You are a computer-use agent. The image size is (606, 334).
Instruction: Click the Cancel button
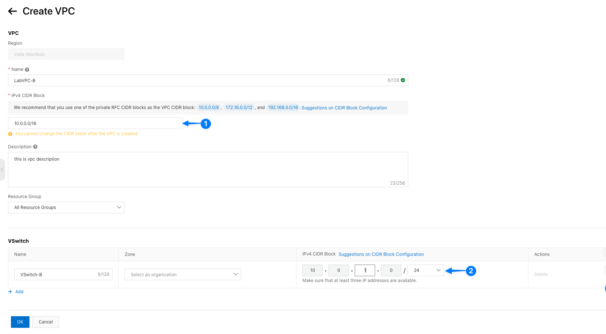click(x=46, y=322)
